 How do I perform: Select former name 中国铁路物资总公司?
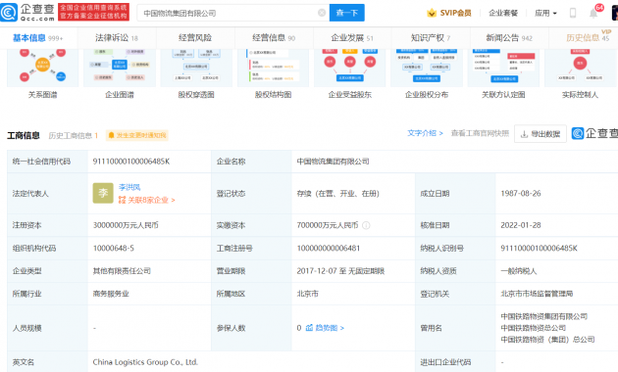(x=533, y=328)
